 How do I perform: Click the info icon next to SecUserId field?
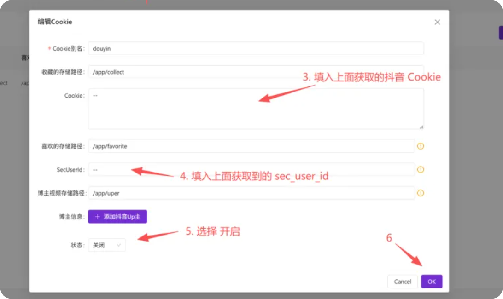[x=420, y=170]
